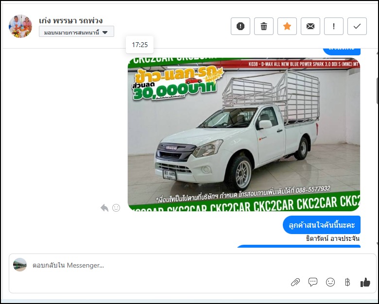Image resolution: width=379 pixels, height=304 pixels.
Task: Click contact name เก่ง พรรษา รถพ่วง
Action: click(70, 20)
